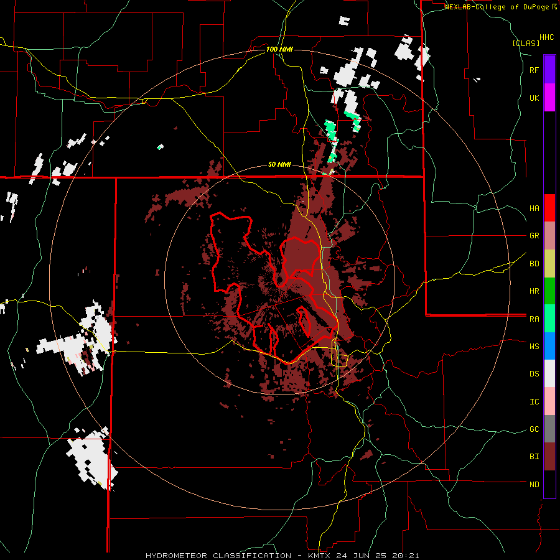This screenshot has width=560, height=560.
Task: Click the IC legend label
Action: 534,402
